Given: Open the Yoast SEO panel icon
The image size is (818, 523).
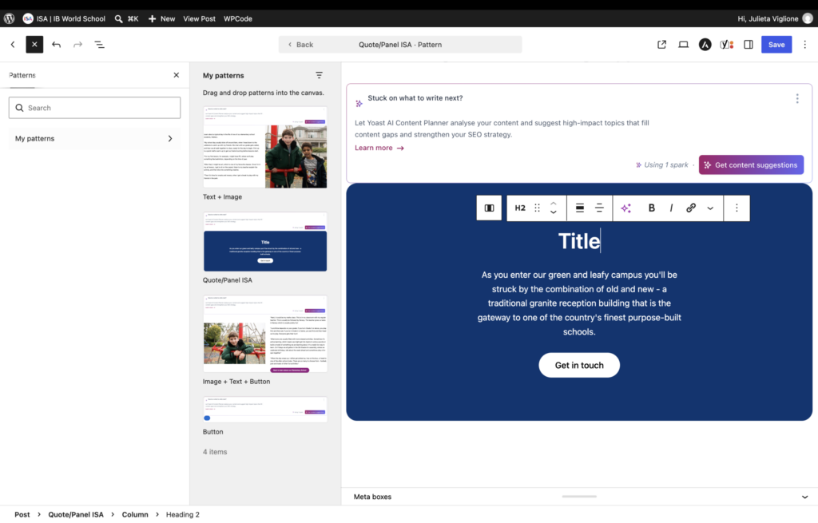Looking at the screenshot, I should (727, 45).
